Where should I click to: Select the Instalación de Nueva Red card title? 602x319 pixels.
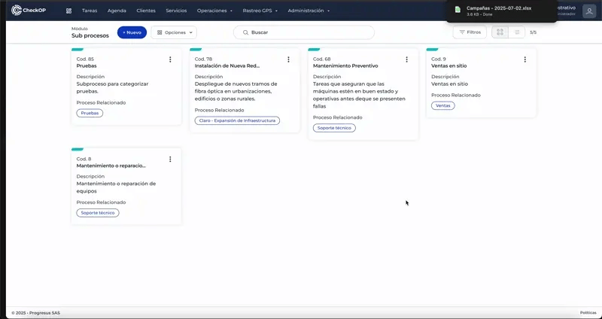point(227,66)
